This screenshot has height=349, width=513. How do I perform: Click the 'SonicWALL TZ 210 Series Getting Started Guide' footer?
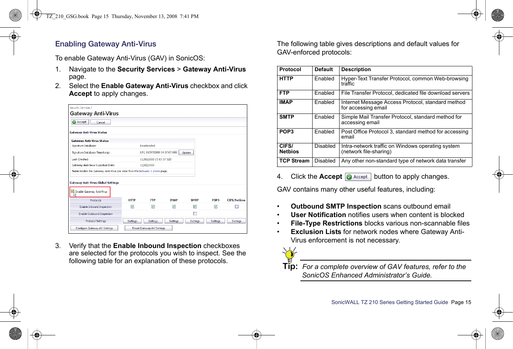(389, 302)
